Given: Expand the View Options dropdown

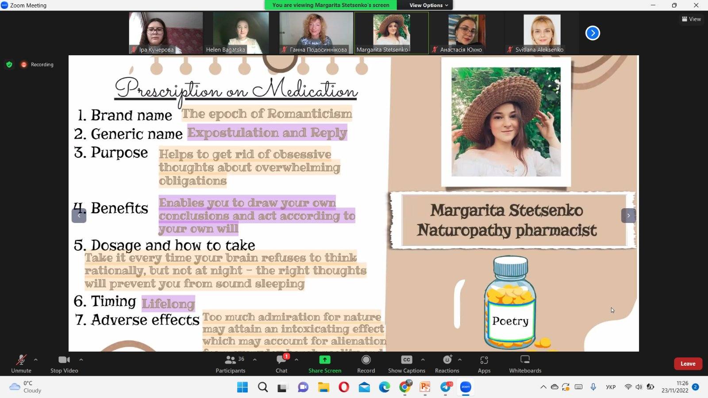Looking at the screenshot, I should pyautogui.click(x=428, y=5).
